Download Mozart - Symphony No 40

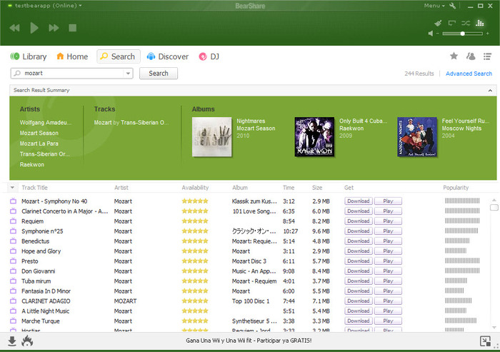pyautogui.click(x=359, y=201)
